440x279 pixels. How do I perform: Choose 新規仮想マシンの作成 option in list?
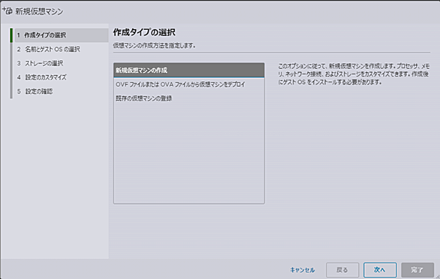click(189, 70)
